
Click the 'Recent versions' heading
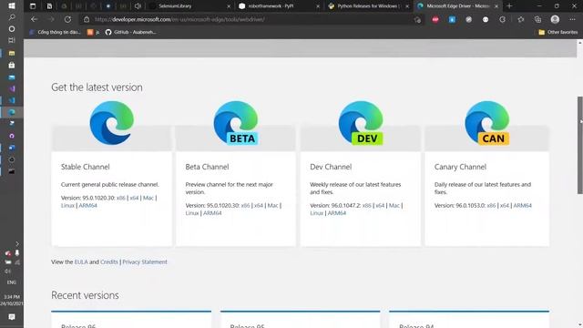click(x=85, y=295)
